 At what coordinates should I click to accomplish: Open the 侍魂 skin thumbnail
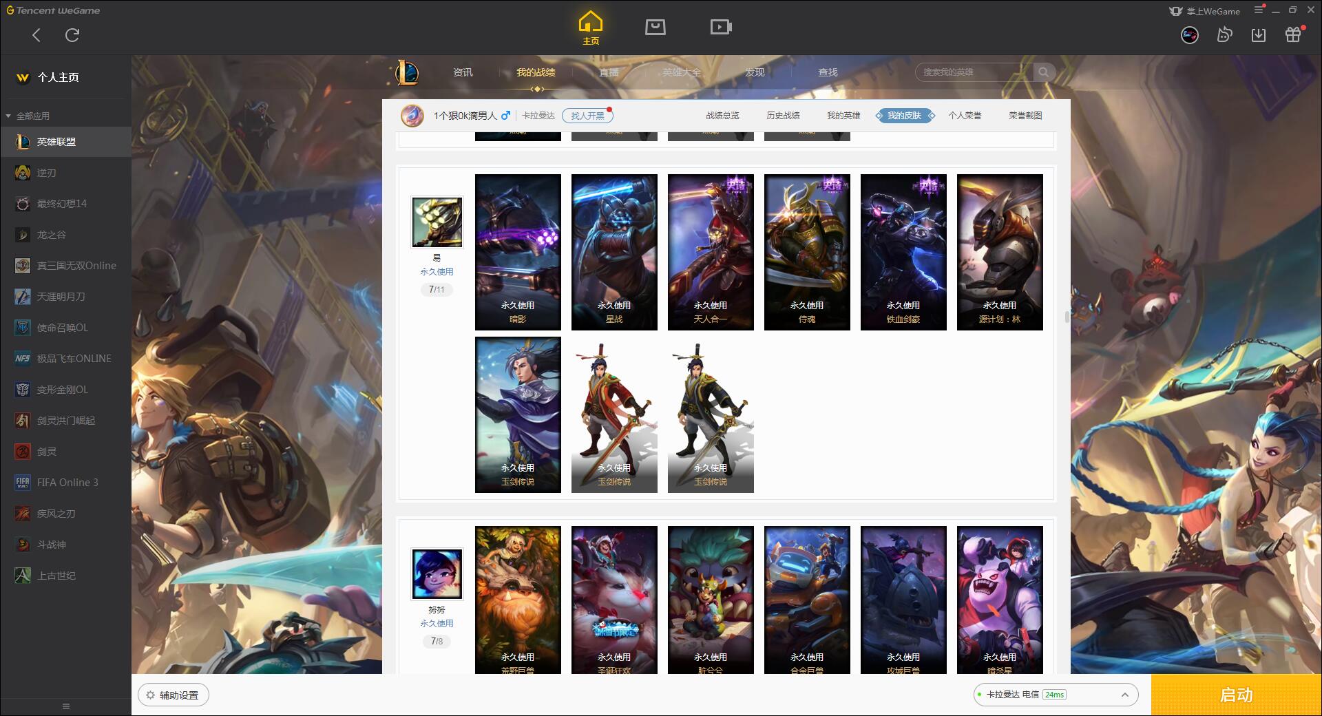[807, 252]
